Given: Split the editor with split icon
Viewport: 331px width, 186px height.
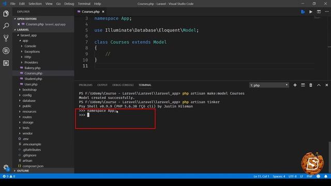Looking at the screenshot, I should 319,12.
